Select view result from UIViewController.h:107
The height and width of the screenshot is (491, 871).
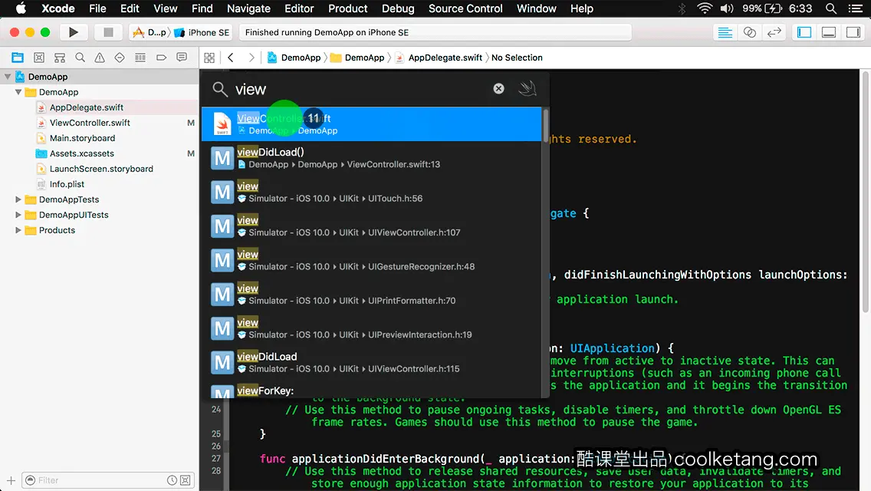click(x=371, y=226)
